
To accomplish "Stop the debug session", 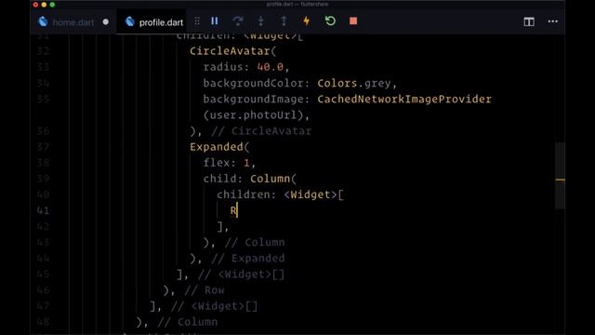I will (x=353, y=21).
